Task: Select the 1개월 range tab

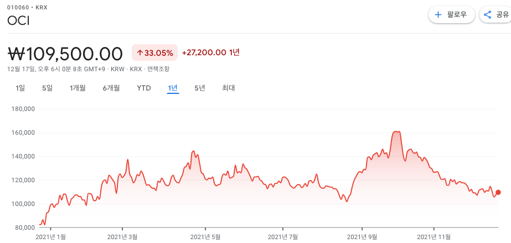Action: tap(78, 88)
